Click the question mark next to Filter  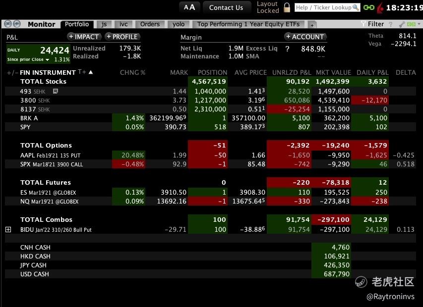tap(390, 24)
